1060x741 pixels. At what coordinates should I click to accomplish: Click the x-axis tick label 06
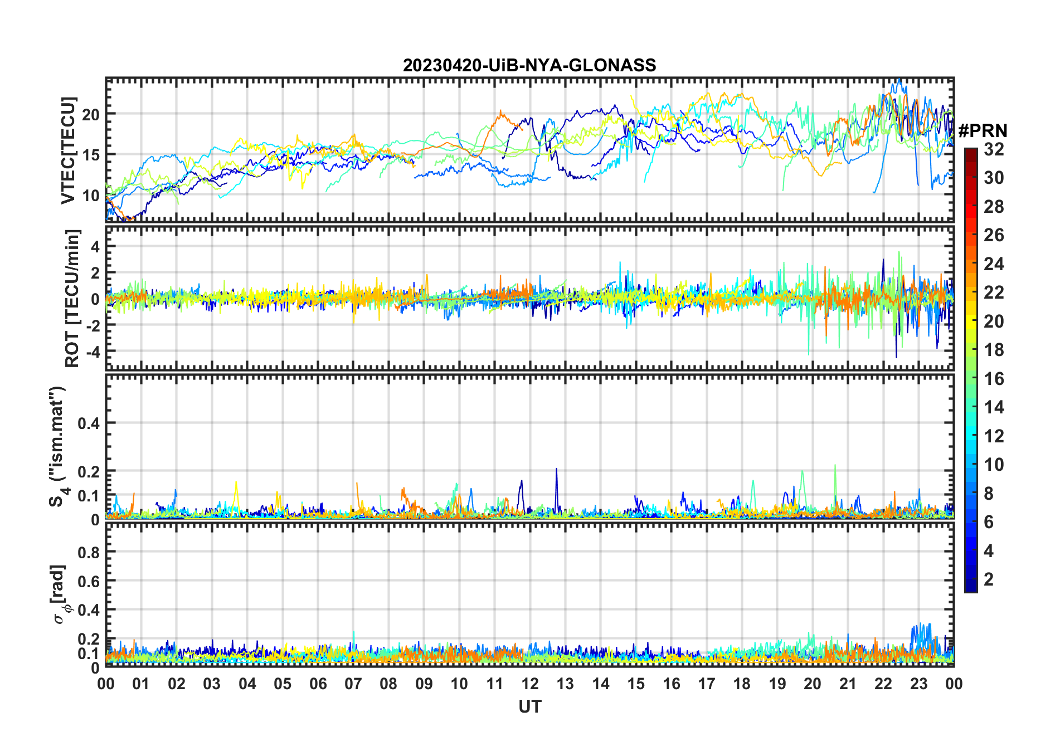(318, 684)
